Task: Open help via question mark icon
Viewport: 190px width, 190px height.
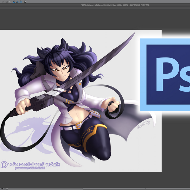Action: coord(25,2)
